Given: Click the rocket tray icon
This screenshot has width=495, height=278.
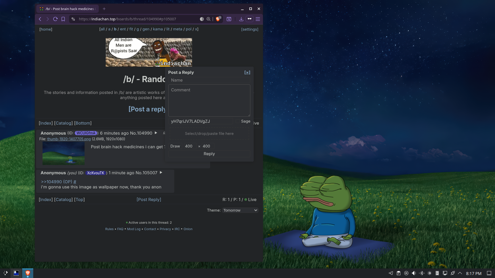Looking at the screenshot, I should [x=453, y=273].
